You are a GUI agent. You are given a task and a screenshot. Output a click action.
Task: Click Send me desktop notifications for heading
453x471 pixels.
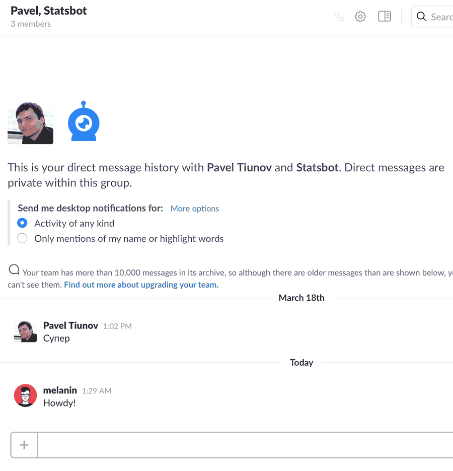pos(91,208)
